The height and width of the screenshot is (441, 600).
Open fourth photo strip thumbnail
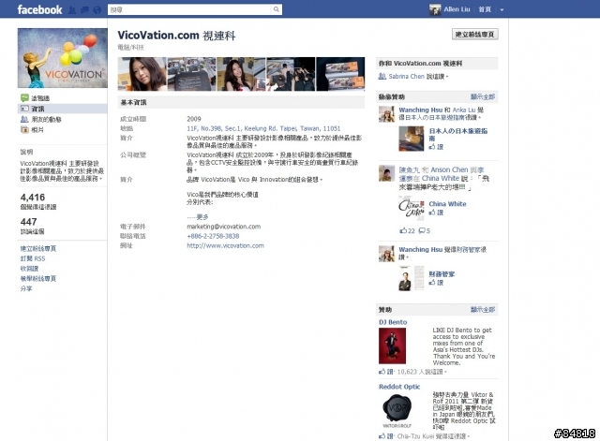coord(291,74)
